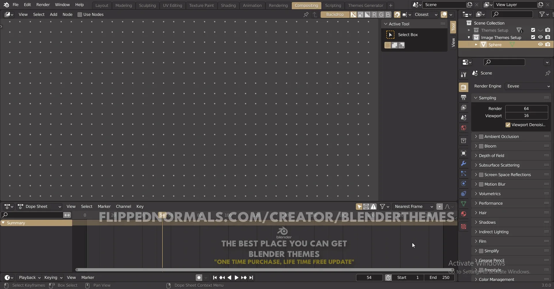Click the Render samples field showing 64

point(526,109)
